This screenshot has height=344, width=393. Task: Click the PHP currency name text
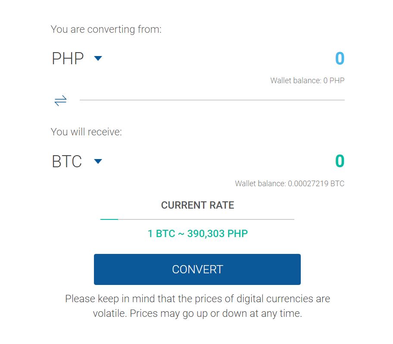[68, 58]
